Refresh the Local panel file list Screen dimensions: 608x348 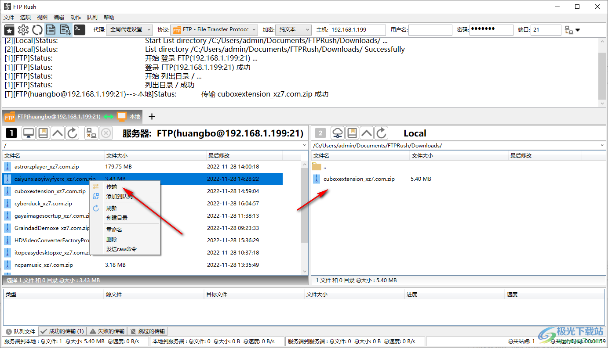381,133
